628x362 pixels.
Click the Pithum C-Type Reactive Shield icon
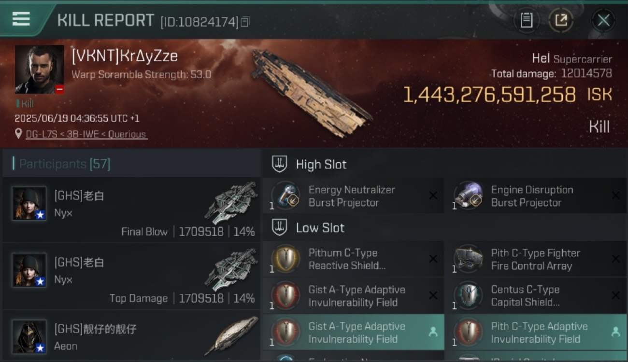click(286, 259)
